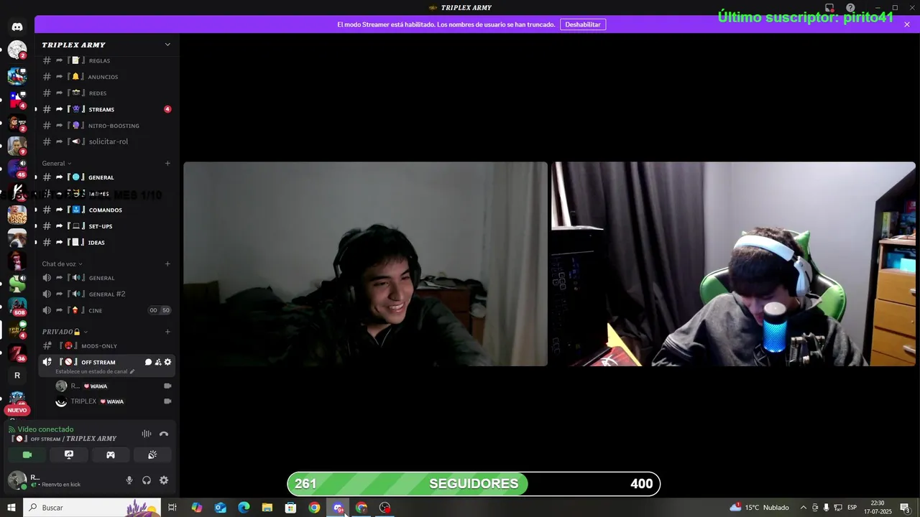This screenshot has height=517, width=920.
Task: Toggle camera in voice panel
Action: pos(27,455)
